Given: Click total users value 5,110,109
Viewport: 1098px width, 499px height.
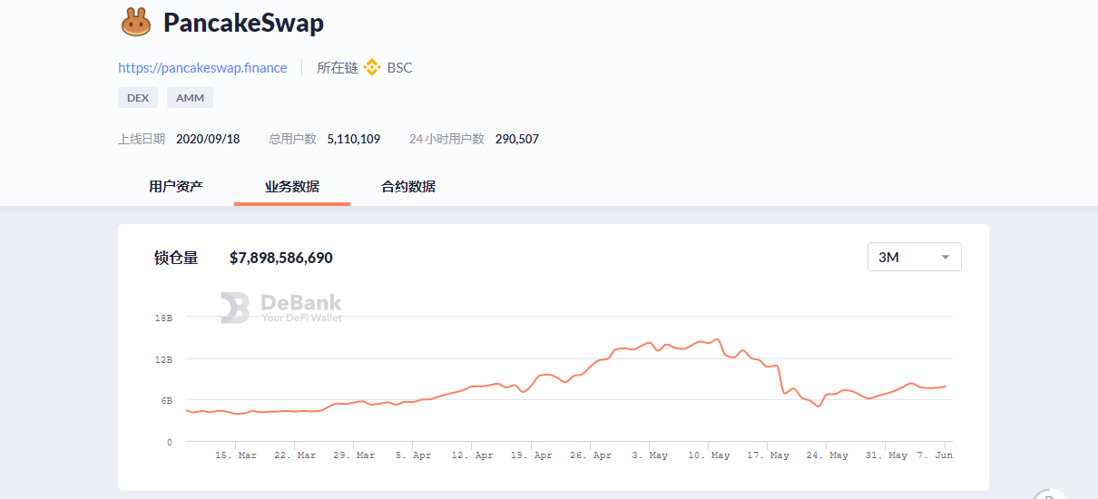Looking at the screenshot, I should coord(352,139).
